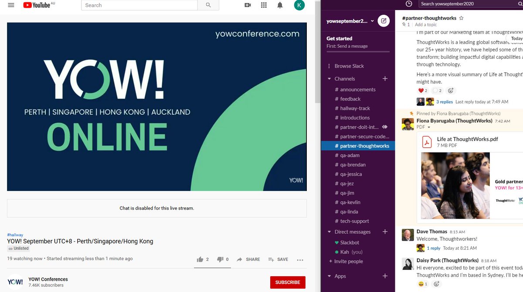Open the YOW! Conferences channel avatar

coord(15,282)
